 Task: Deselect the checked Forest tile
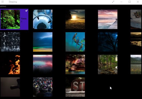point(26,11)
